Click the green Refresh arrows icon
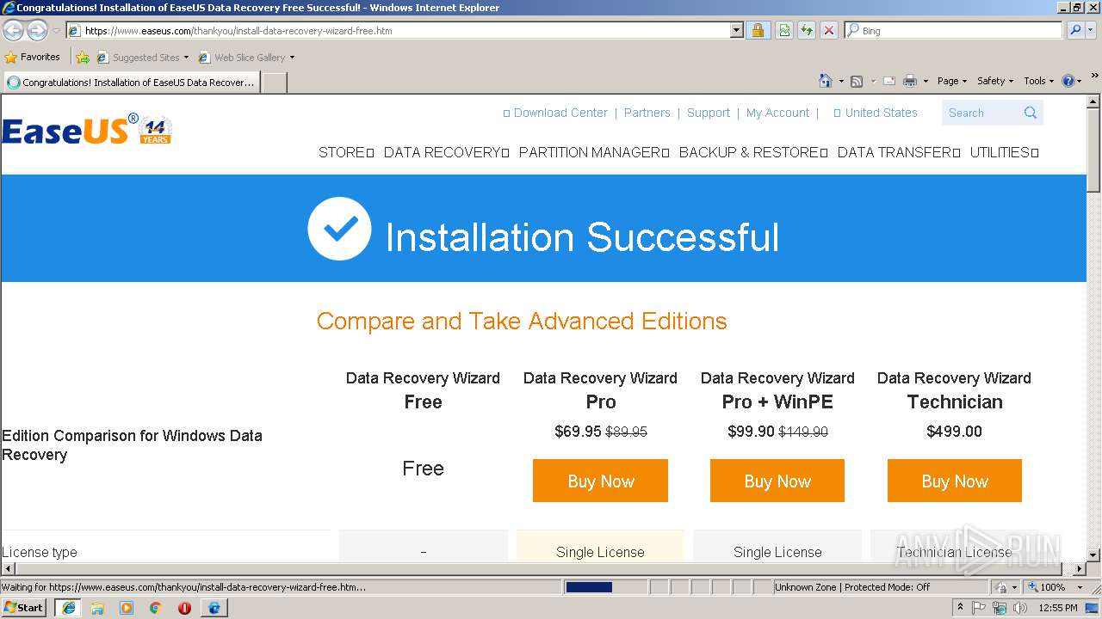 point(807,30)
